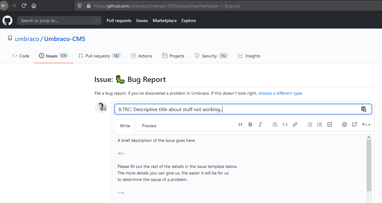Click the description textarea scrollbar thumb
The width and height of the screenshot is (382, 203).
point(369,165)
